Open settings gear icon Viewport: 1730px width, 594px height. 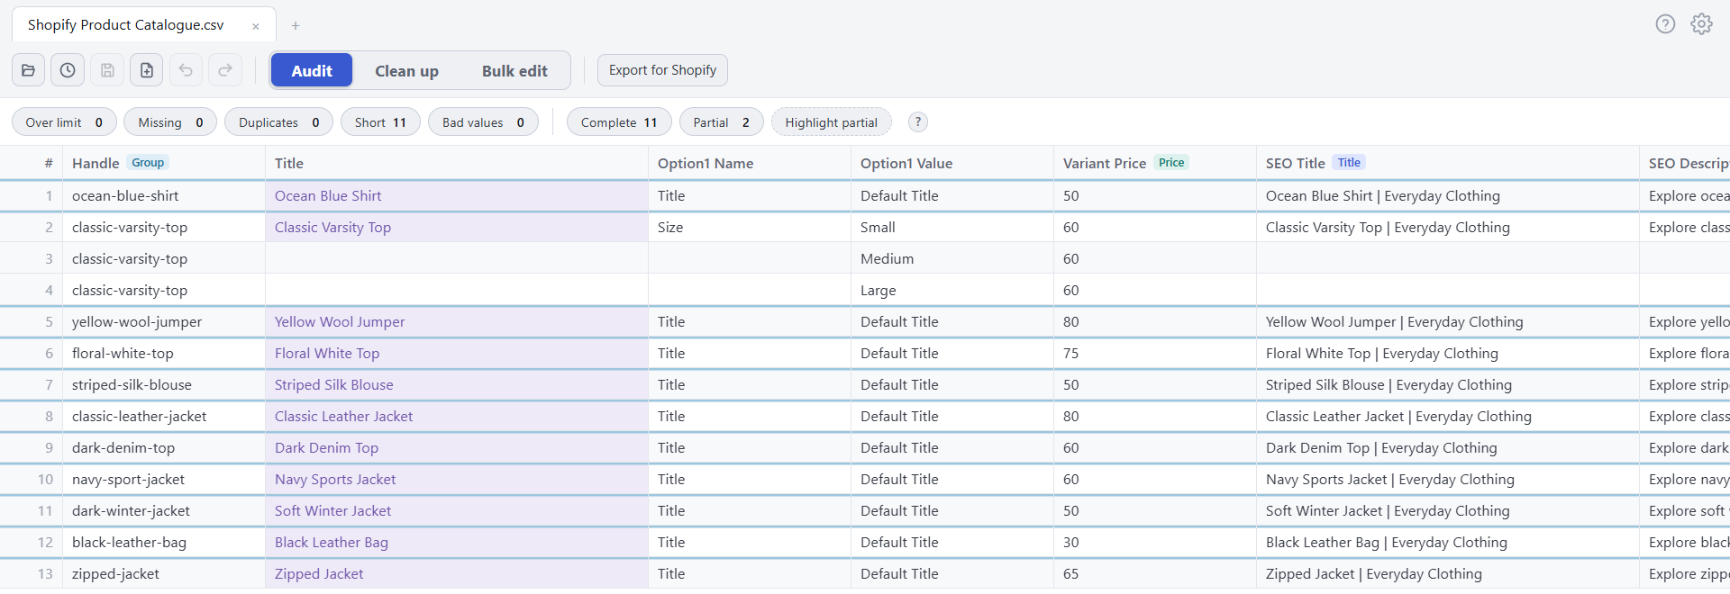click(1701, 24)
